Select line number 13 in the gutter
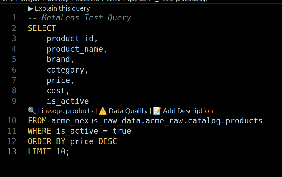 point(12,151)
